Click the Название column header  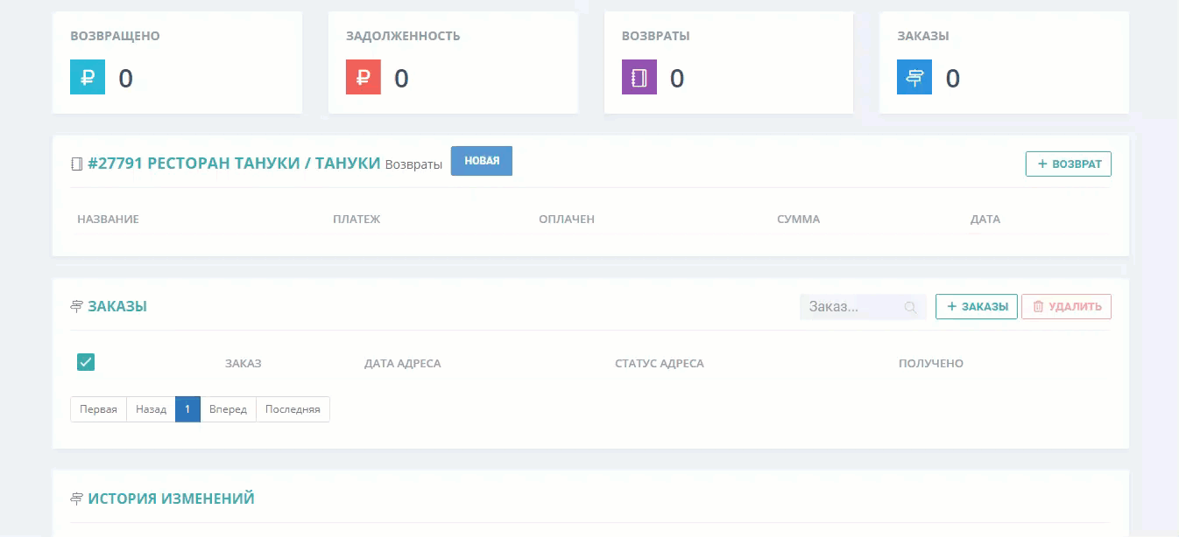point(108,219)
